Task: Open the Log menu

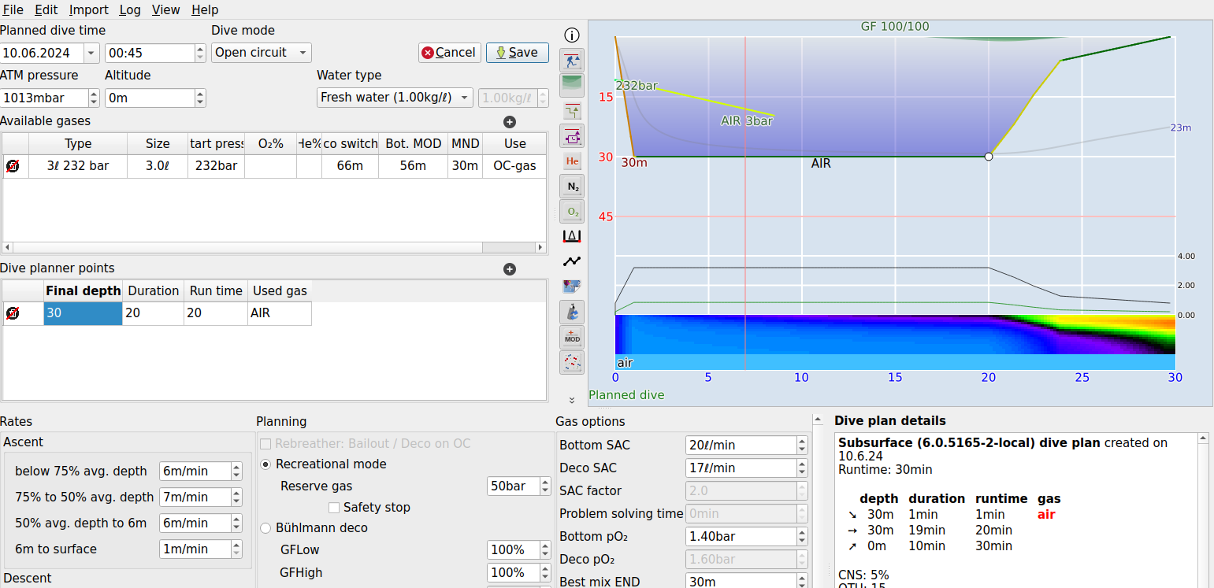Action: coord(130,9)
